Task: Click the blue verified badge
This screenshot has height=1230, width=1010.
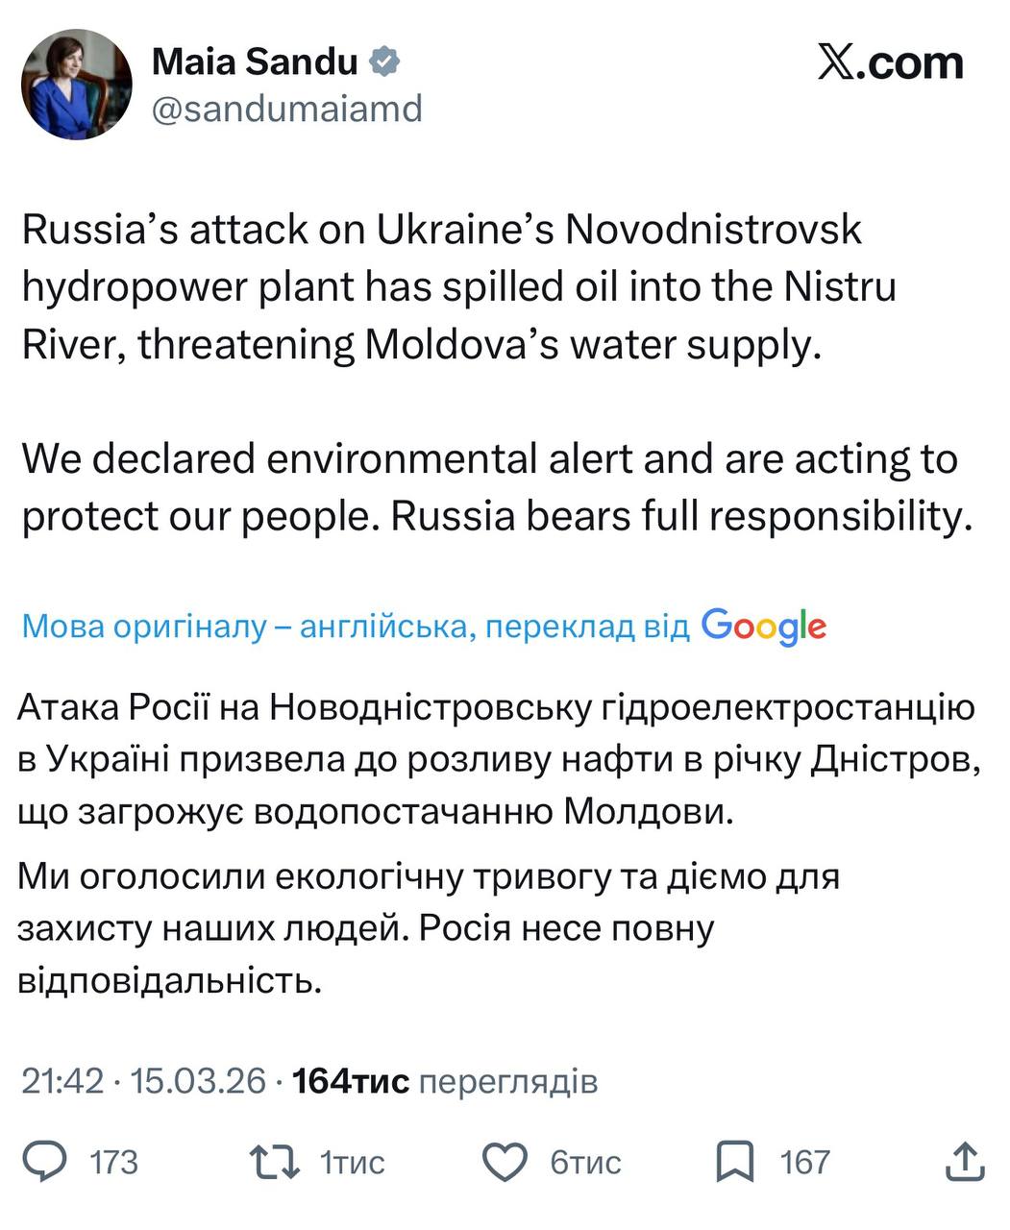Action: [x=385, y=62]
